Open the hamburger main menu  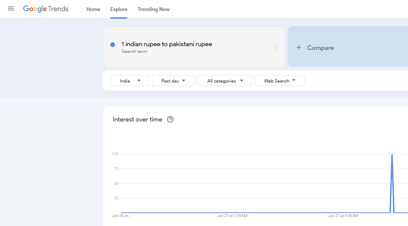click(x=11, y=9)
